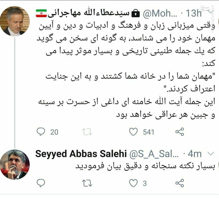Share Seyyed Abbas Salehi's reply

pos(180,183)
